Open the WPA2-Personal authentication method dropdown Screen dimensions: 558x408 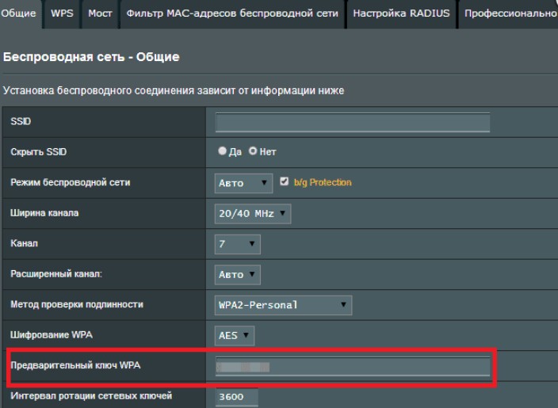(x=283, y=305)
